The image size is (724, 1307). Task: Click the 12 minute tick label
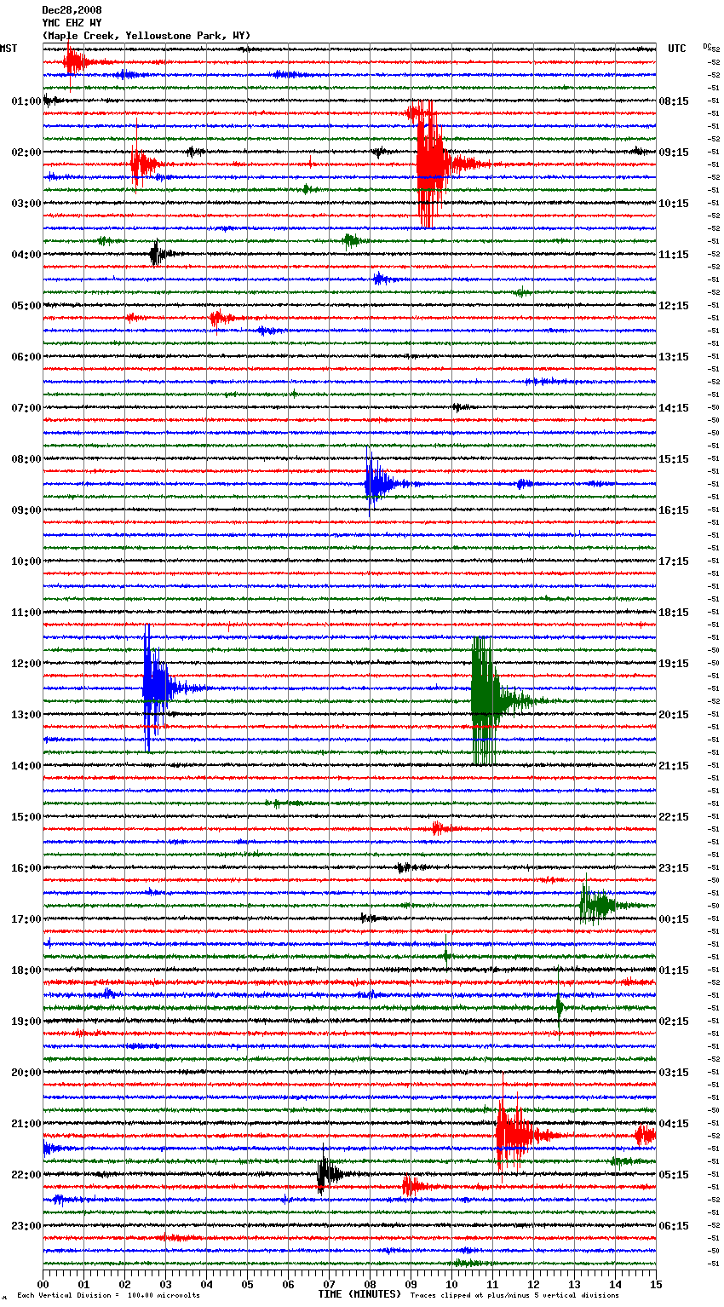(534, 1284)
